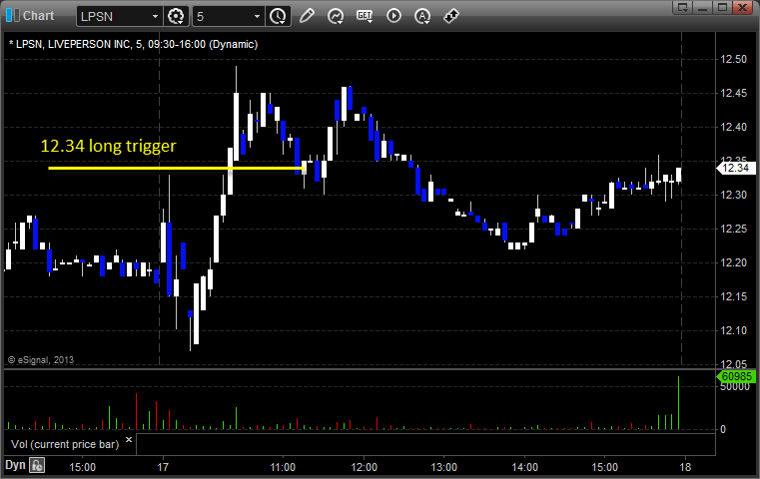Toggle the symbol linking icon

pos(451,16)
